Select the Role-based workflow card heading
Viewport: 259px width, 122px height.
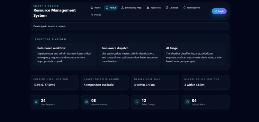[51, 48]
